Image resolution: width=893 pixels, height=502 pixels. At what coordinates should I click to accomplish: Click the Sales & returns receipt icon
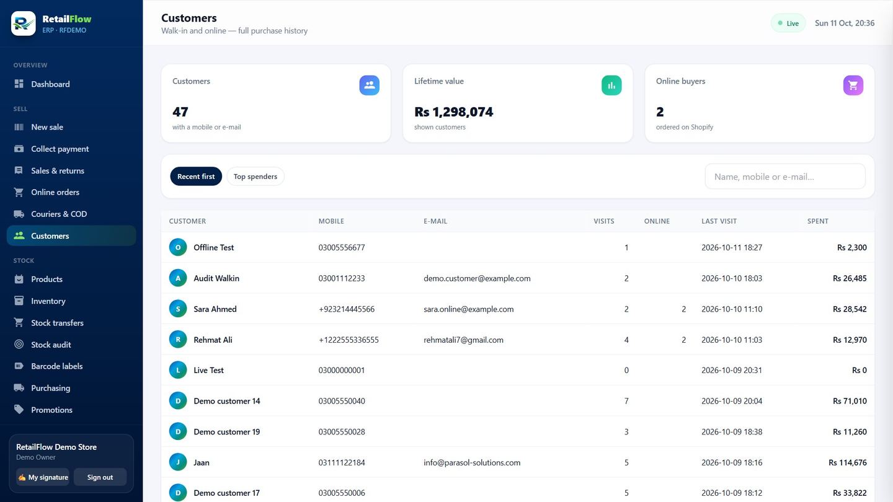pos(19,170)
